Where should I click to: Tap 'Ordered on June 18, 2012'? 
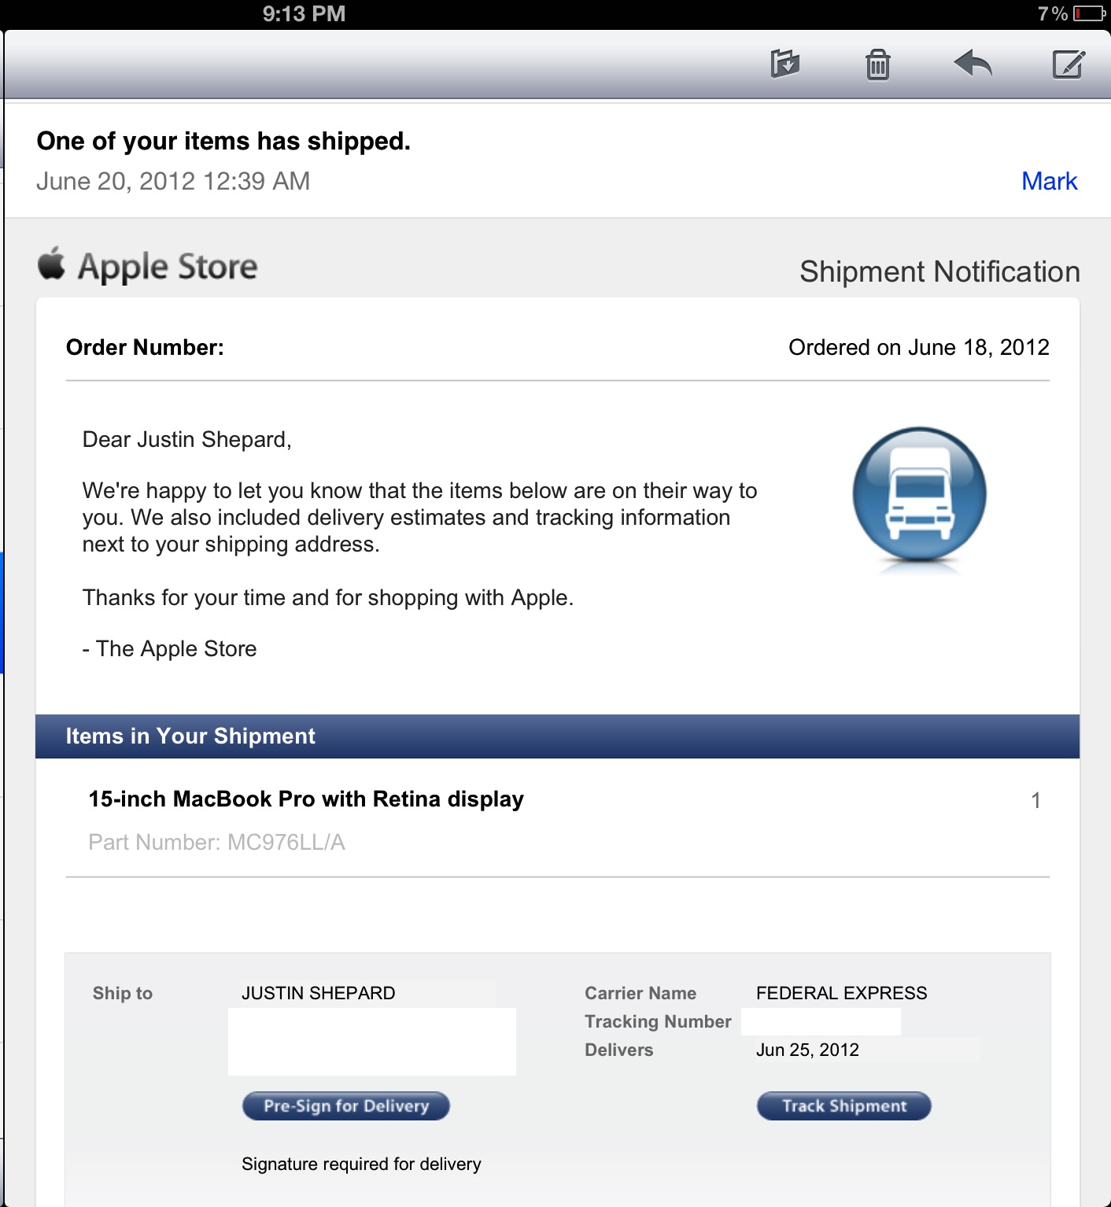click(919, 347)
